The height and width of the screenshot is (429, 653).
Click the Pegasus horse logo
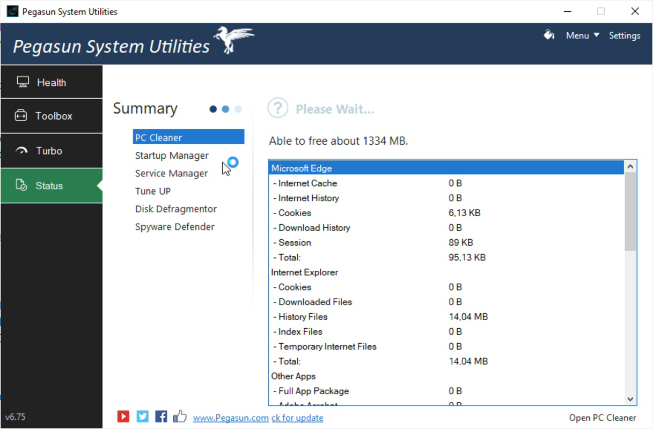click(x=233, y=40)
